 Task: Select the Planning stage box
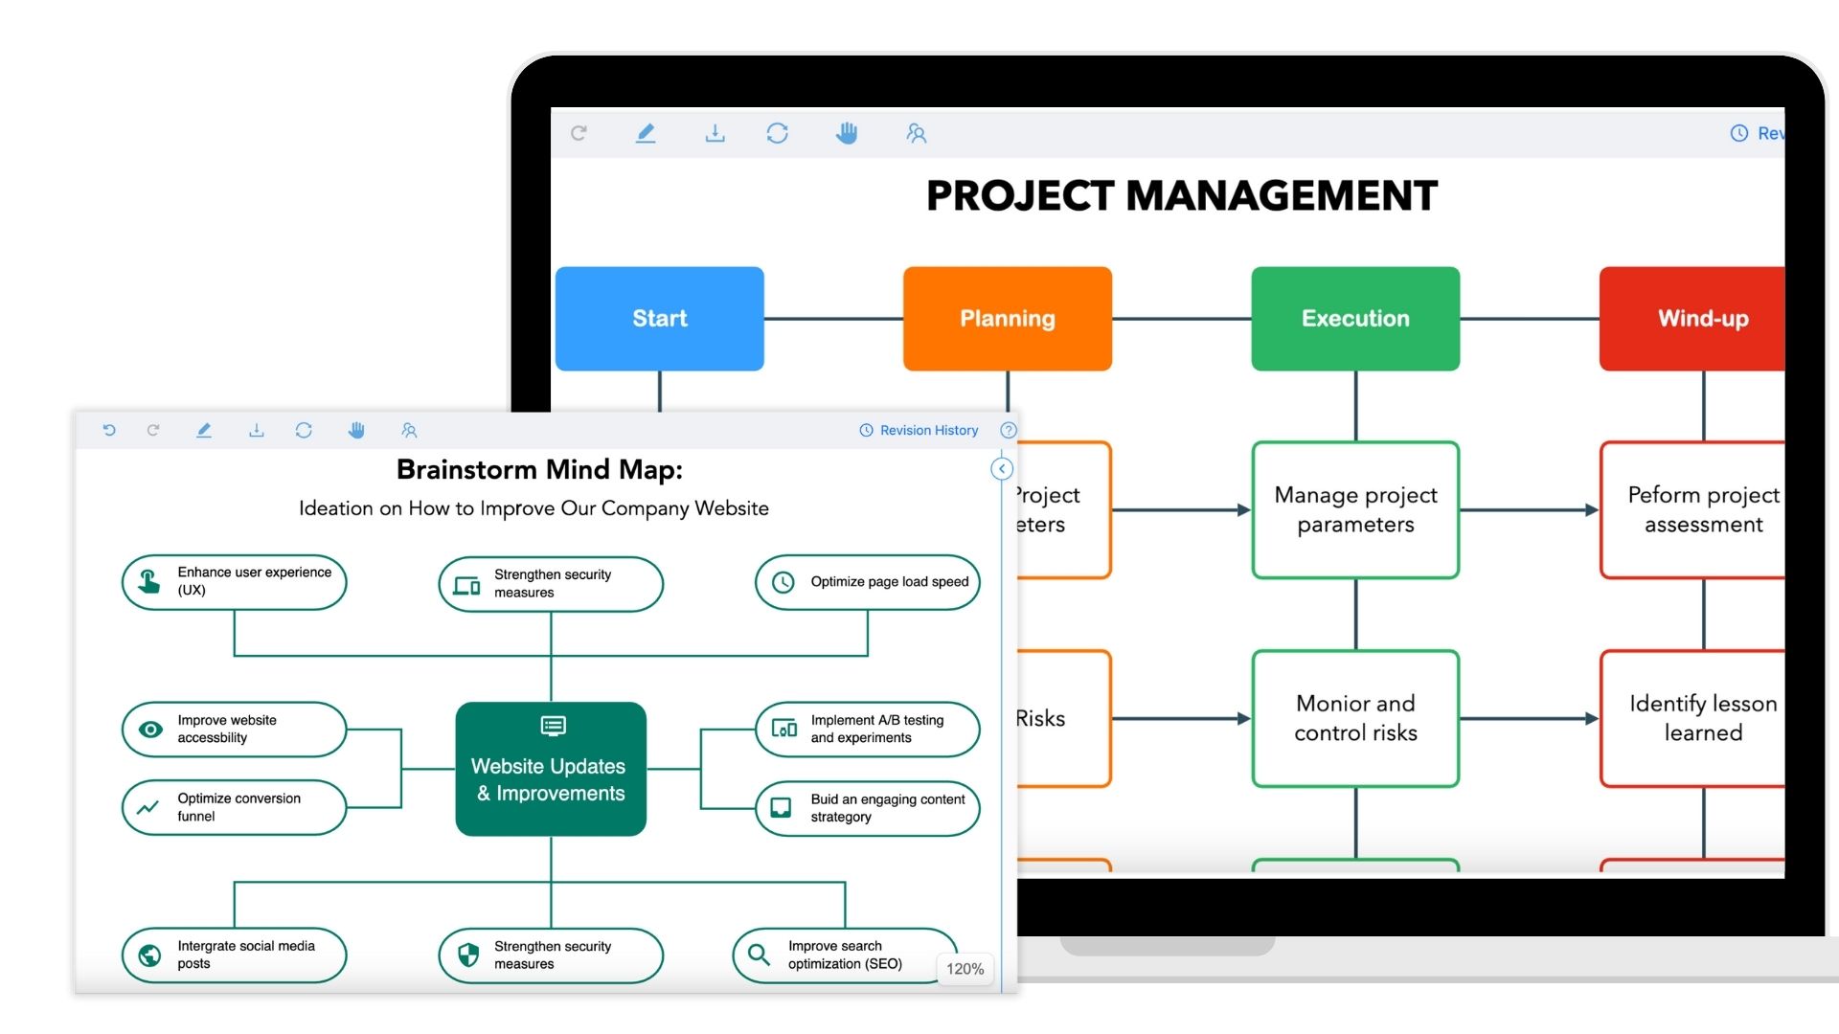click(x=1007, y=319)
